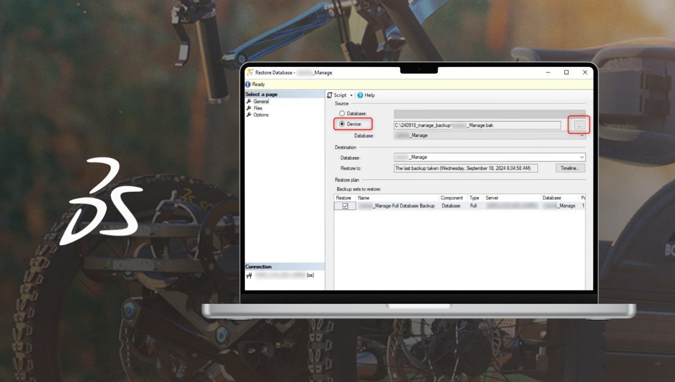The width and height of the screenshot is (675, 382).
Task: Maximize the Restore Database window
Action: tap(566, 73)
